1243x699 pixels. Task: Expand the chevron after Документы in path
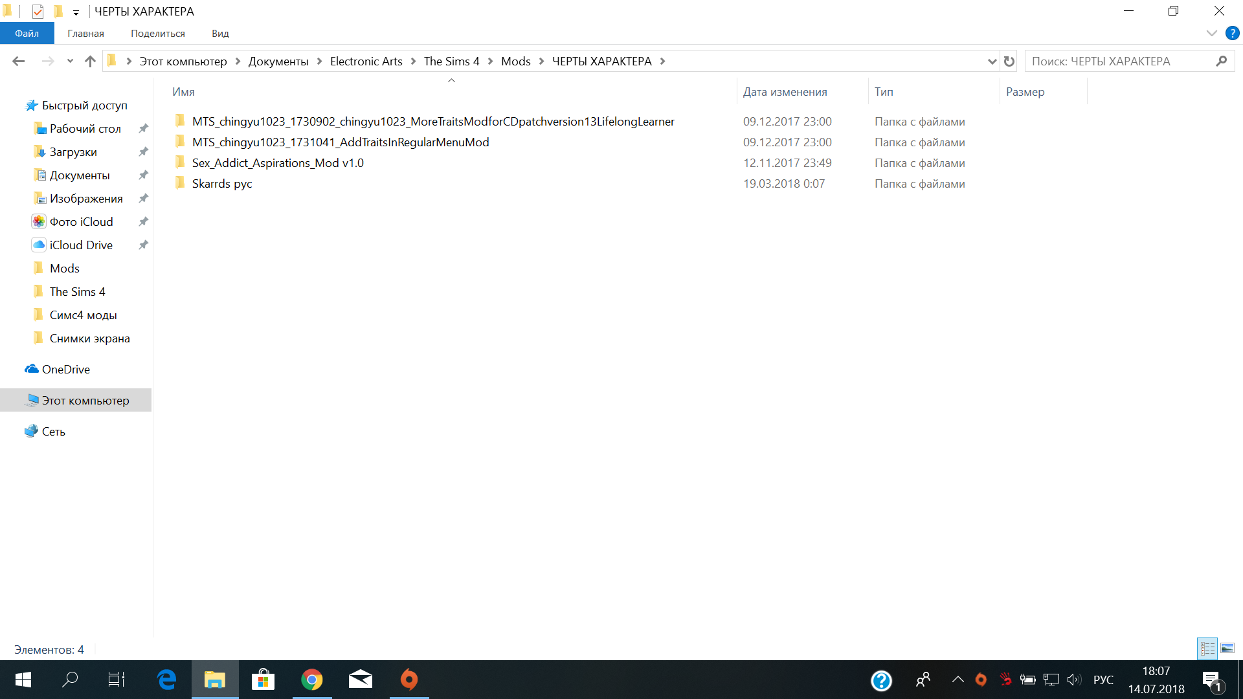(319, 61)
